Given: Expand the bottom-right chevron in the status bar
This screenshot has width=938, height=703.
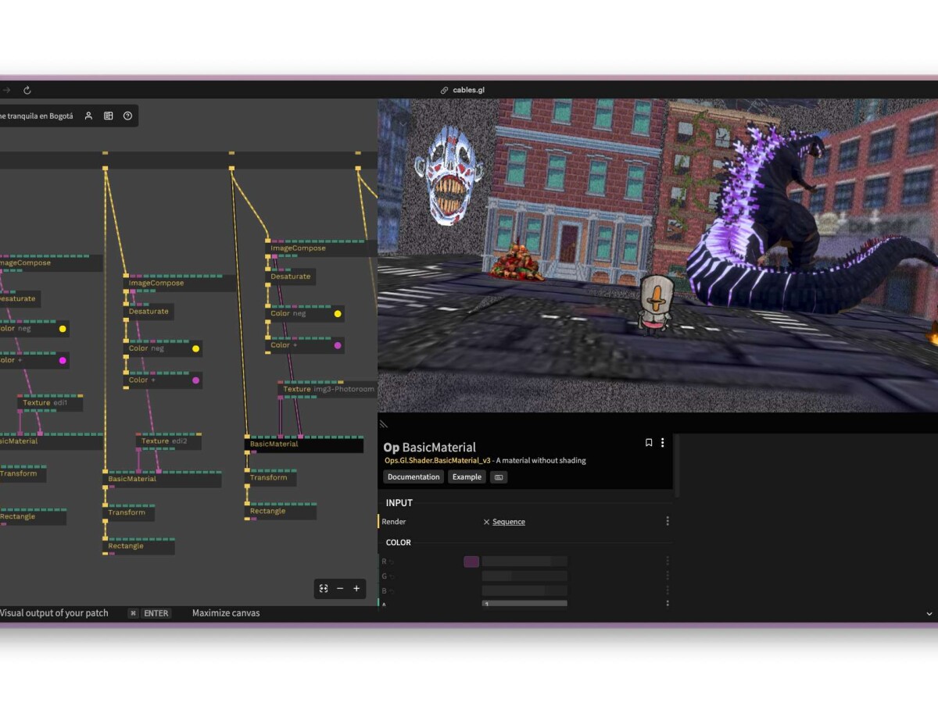Looking at the screenshot, I should tap(929, 614).
